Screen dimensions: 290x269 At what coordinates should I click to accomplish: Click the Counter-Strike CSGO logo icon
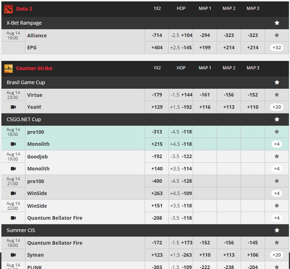pos(8,68)
